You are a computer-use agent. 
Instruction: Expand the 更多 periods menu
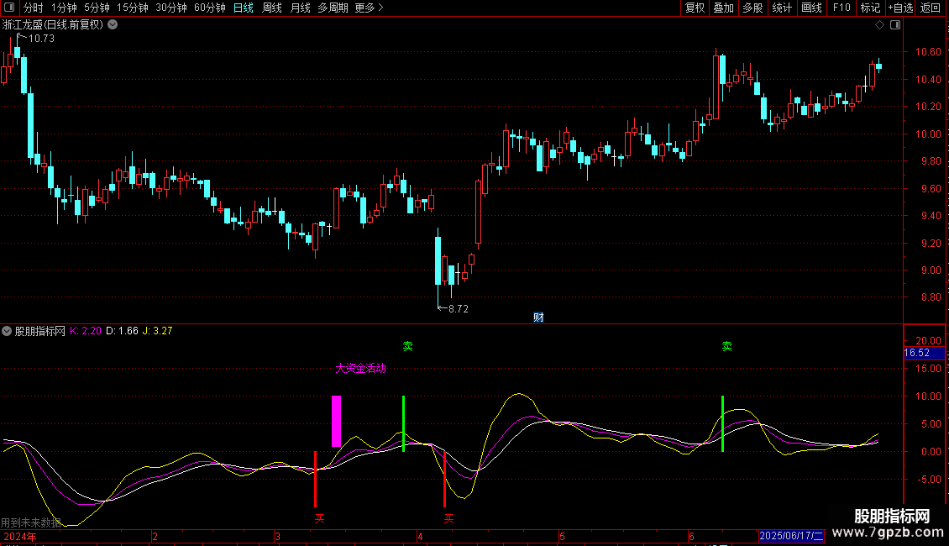(370, 8)
